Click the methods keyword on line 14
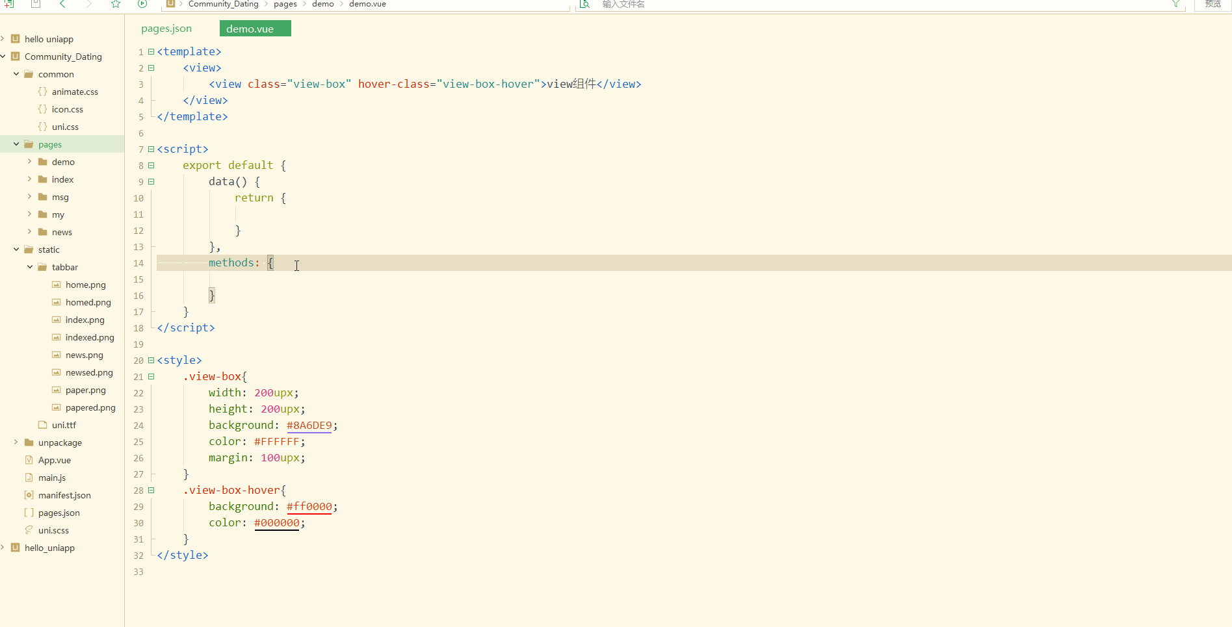1232x627 pixels. (231, 262)
